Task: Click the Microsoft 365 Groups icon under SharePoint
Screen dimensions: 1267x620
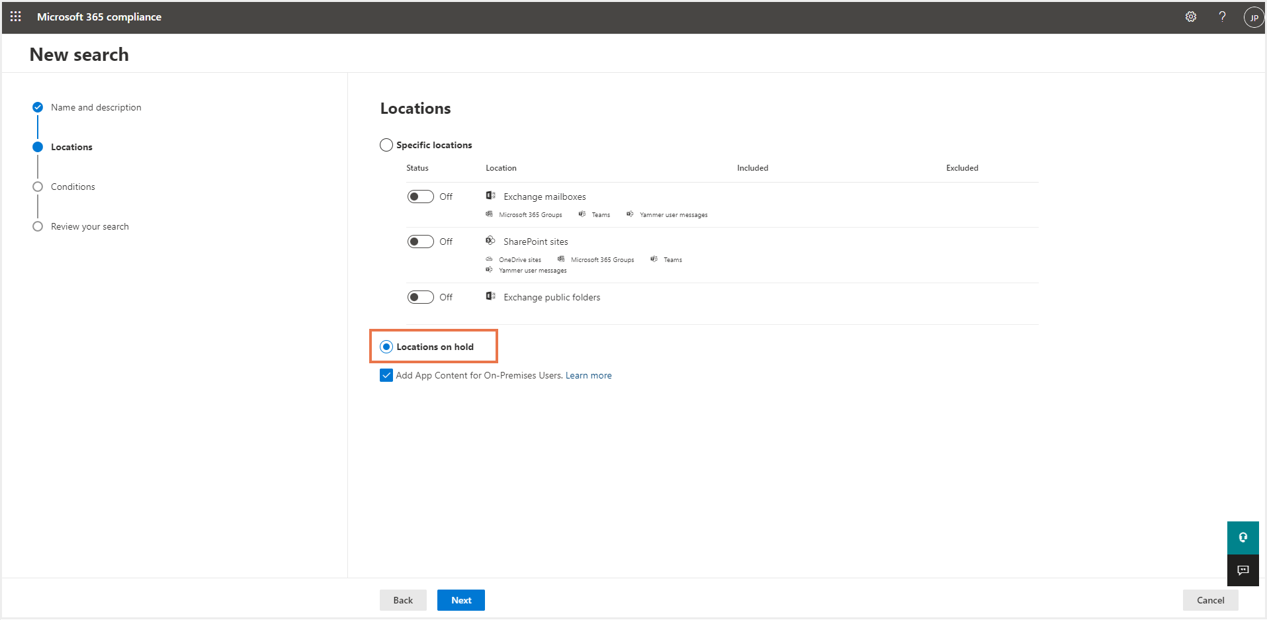Action: click(560, 259)
